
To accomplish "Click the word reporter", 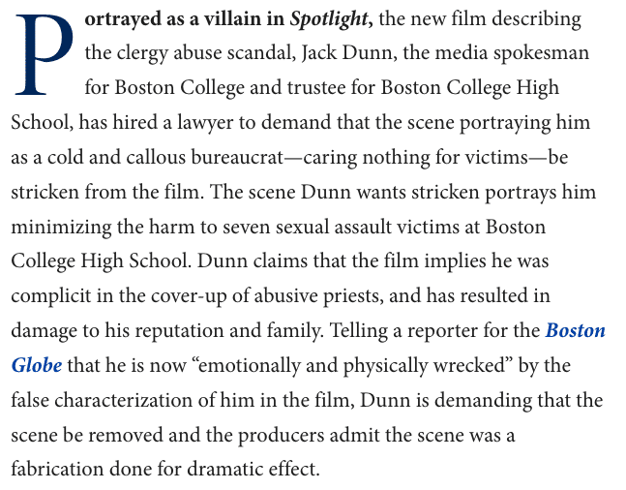I will click(441, 331).
